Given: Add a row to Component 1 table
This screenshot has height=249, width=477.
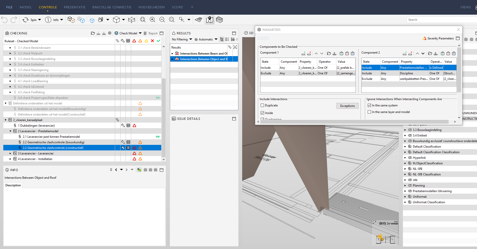Looking at the screenshot, I should point(304,53).
